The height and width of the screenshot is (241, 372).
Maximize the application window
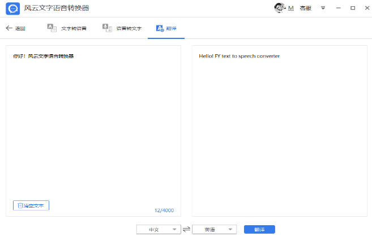[x=353, y=8]
